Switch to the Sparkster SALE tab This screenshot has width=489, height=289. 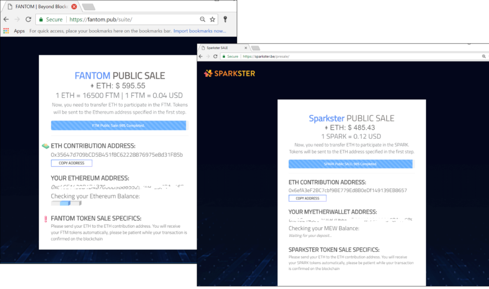220,48
